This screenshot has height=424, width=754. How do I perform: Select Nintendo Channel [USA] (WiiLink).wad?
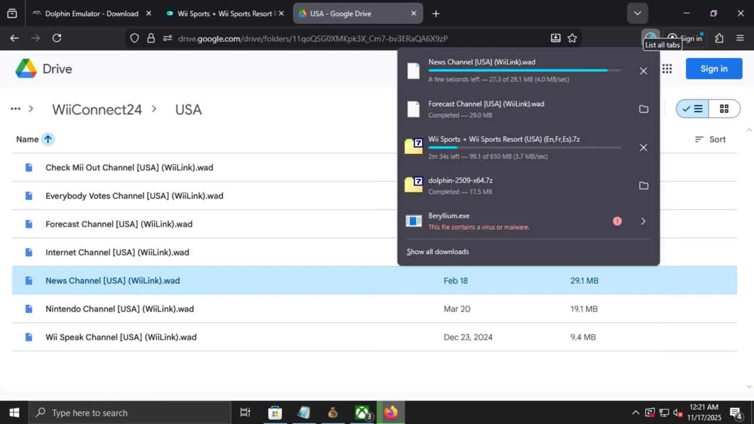click(x=375, y=309)
